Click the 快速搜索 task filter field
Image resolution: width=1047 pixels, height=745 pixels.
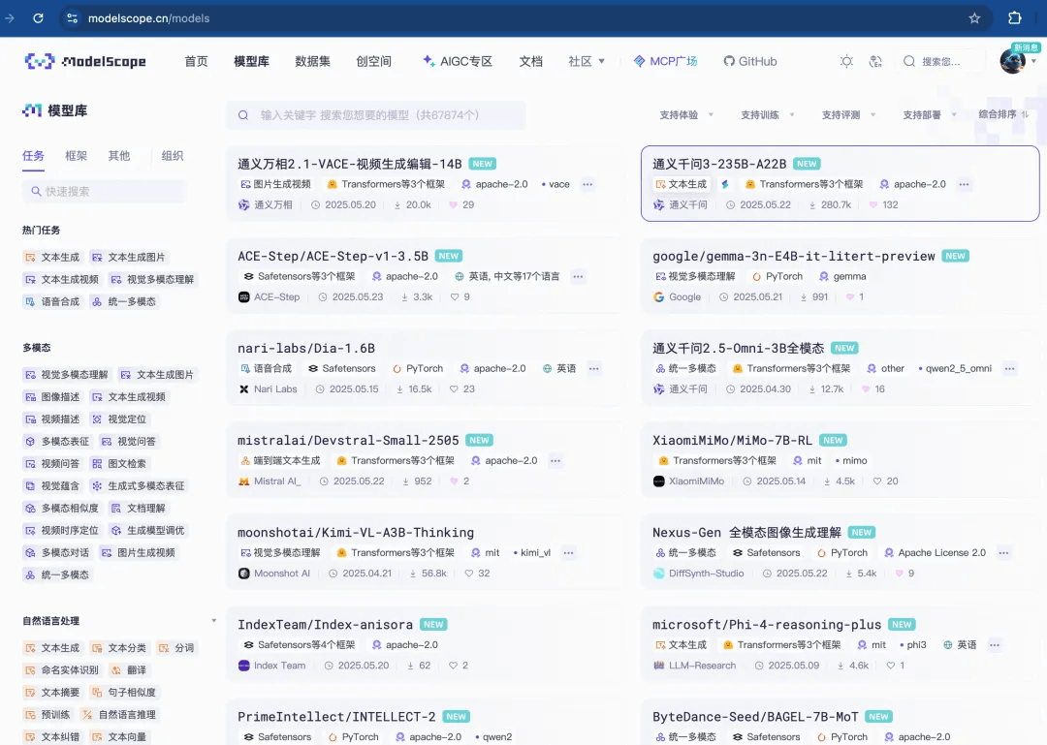pyautogui.click(x=104, y=192)
